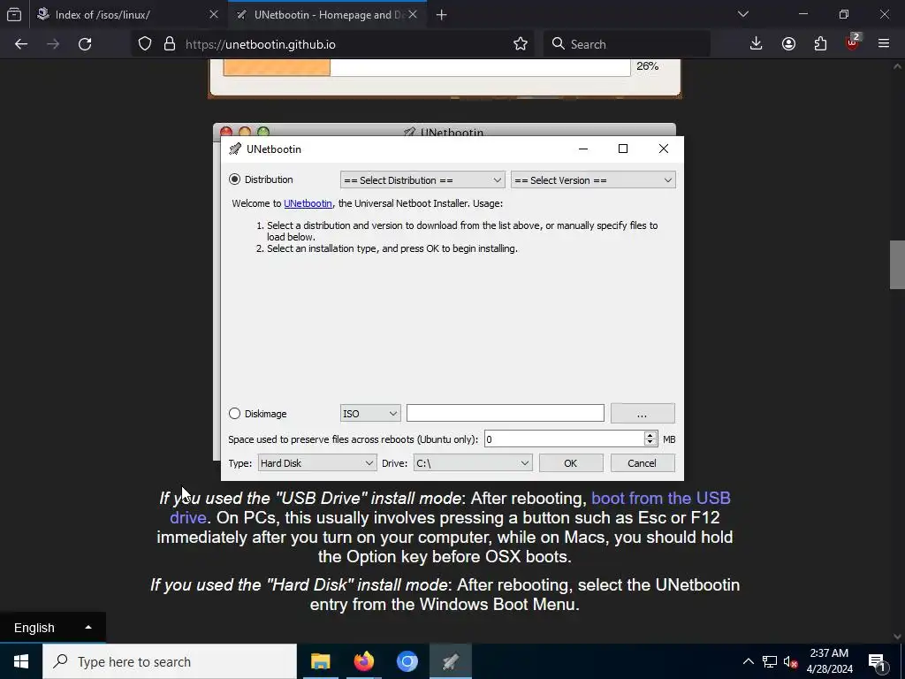Open the Firefox extensions puzzle icon
The width and height of the screenshot is (905, 679).
(820, 44)
